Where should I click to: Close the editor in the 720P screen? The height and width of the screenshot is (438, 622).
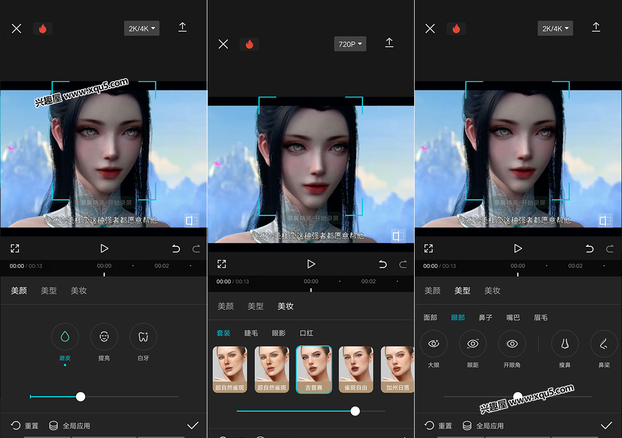[x=223, y=44]
